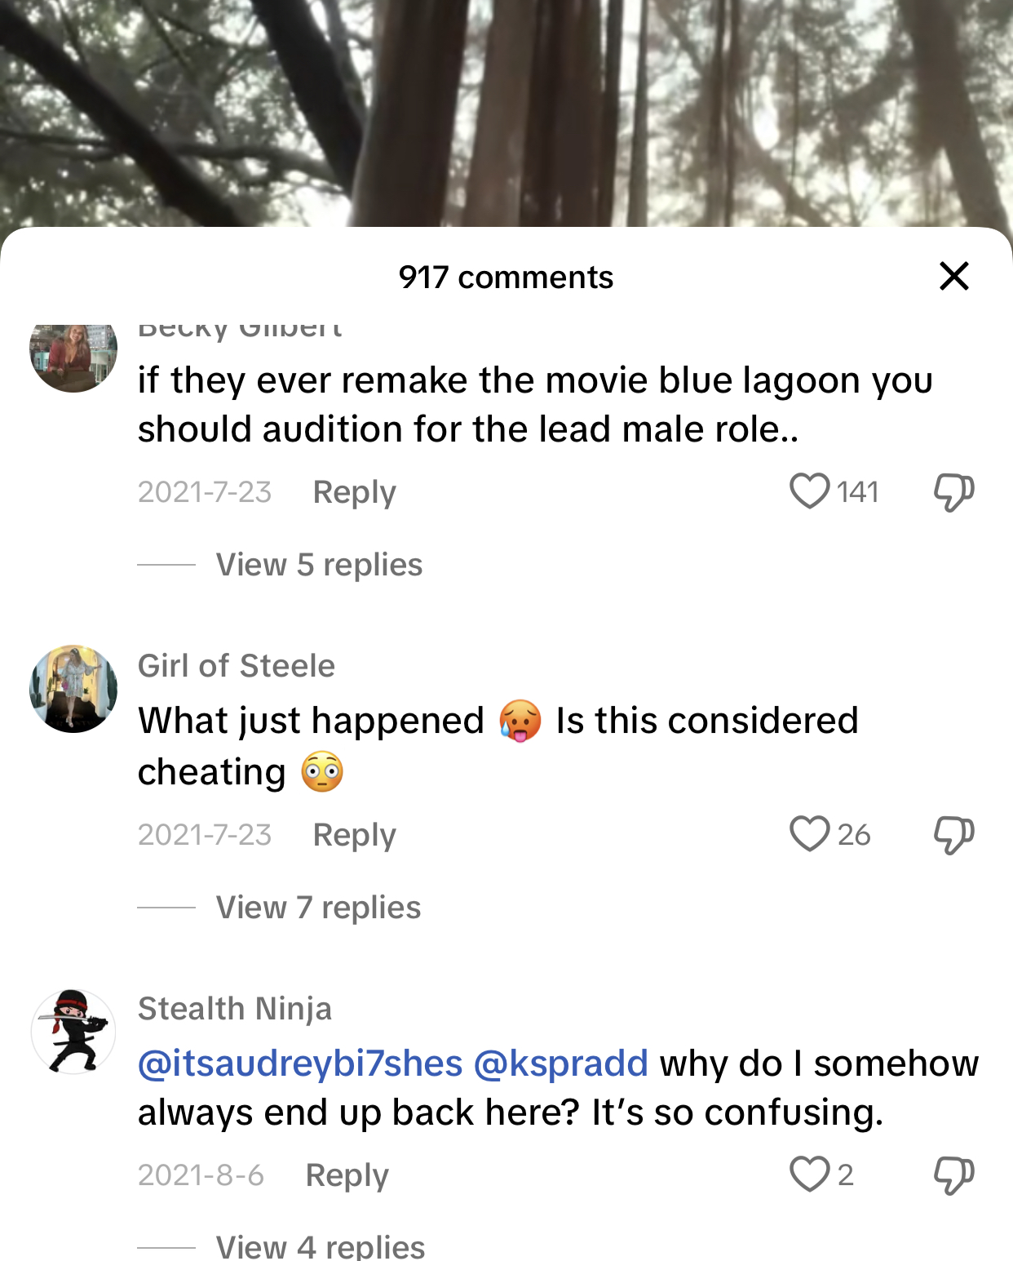This screenshot has height=1261, width=1013.
Task: Open Girl of Steele's avatar
Action: tap(73, 689)
